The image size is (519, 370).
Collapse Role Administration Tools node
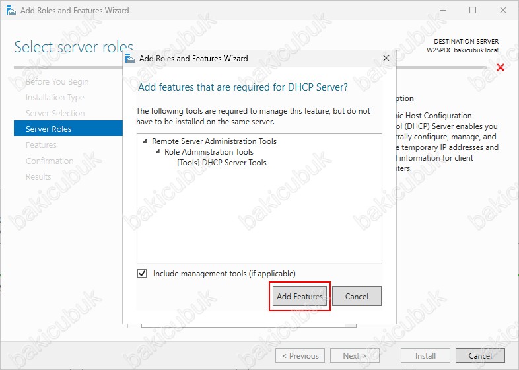[x=158, y=152]
